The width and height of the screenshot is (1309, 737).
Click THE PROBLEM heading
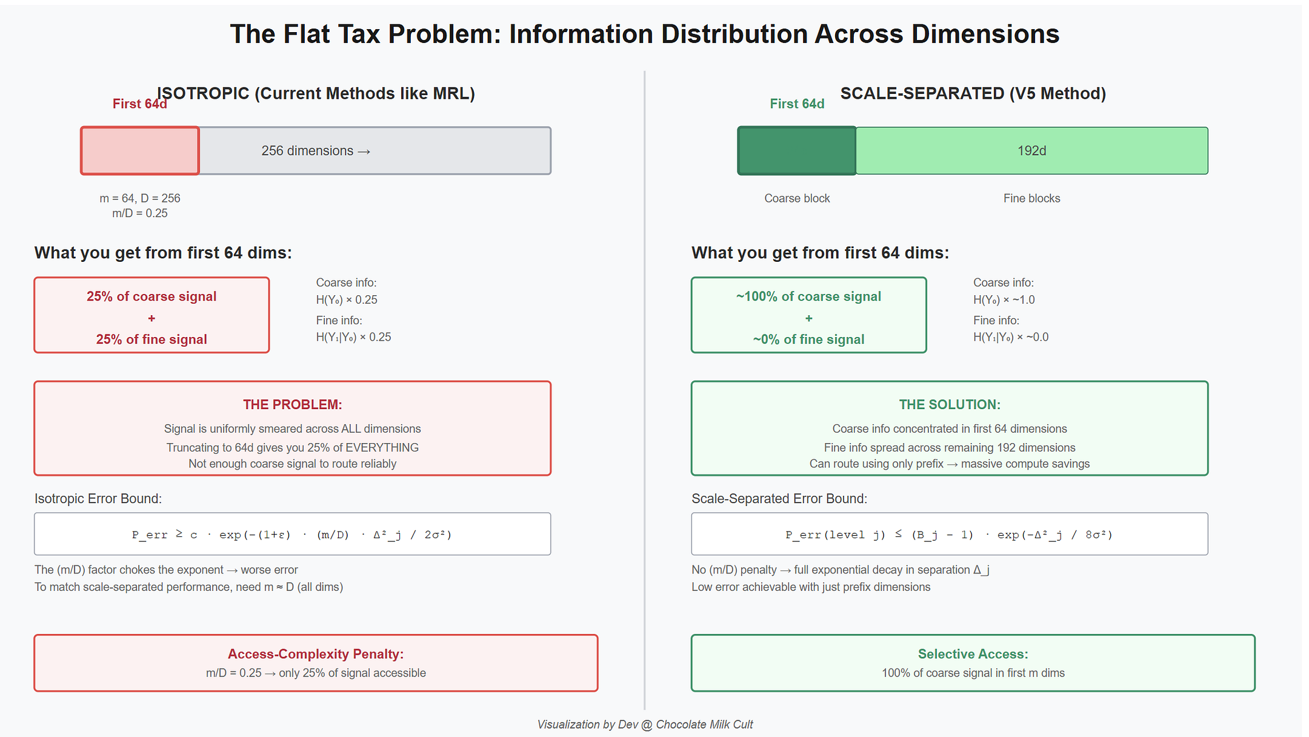(292, 404)
